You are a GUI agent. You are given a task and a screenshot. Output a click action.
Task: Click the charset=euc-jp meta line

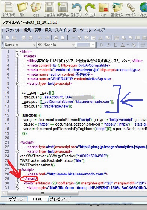84,70
